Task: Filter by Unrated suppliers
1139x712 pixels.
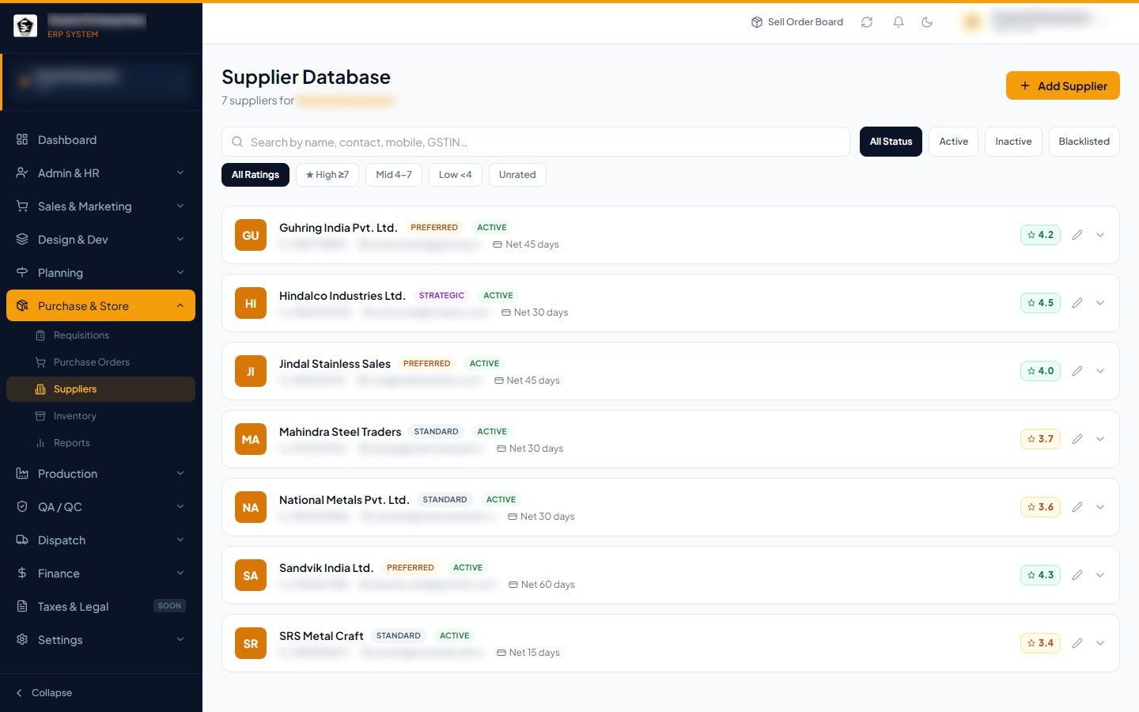Action: point(517,175)
